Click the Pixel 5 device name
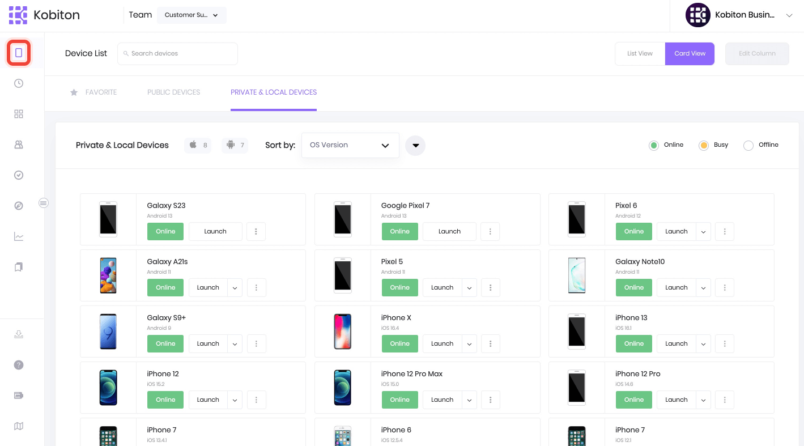 point(392,262)
